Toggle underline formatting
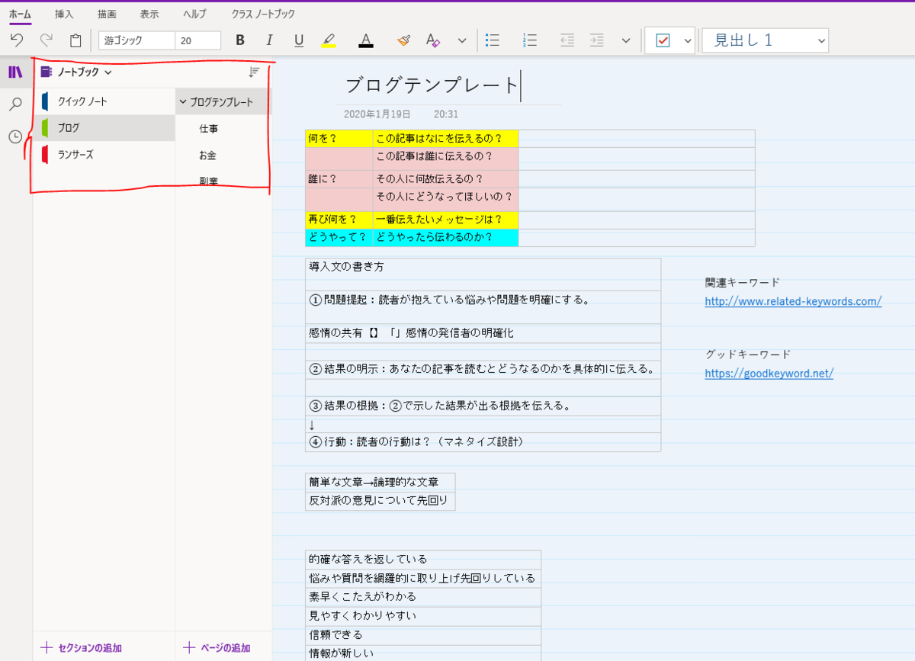Viewport: 915px width, 661px height. tap(299, 40)
